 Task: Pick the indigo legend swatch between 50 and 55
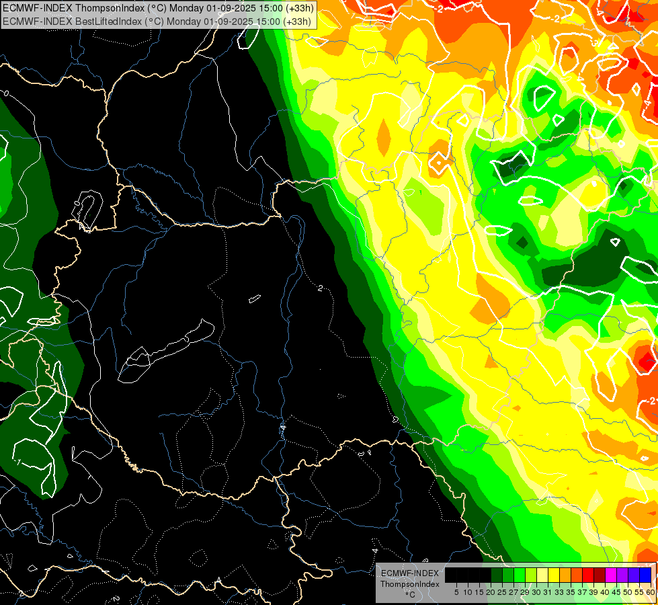634,575
